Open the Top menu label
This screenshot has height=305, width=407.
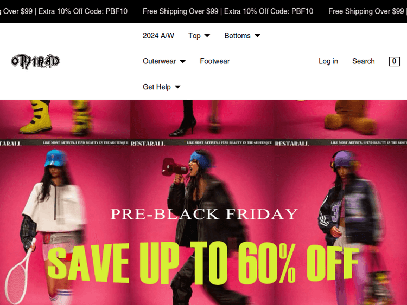pyautogui.click(x=194, y=36)
